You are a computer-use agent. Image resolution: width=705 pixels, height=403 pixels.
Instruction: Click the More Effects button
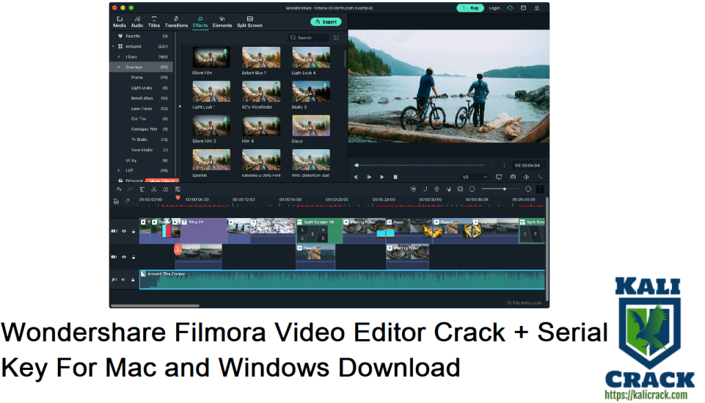tap(162, 181)
